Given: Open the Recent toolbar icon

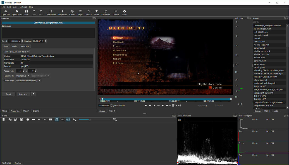Looking at the screenshot, I should click(72, 13).
